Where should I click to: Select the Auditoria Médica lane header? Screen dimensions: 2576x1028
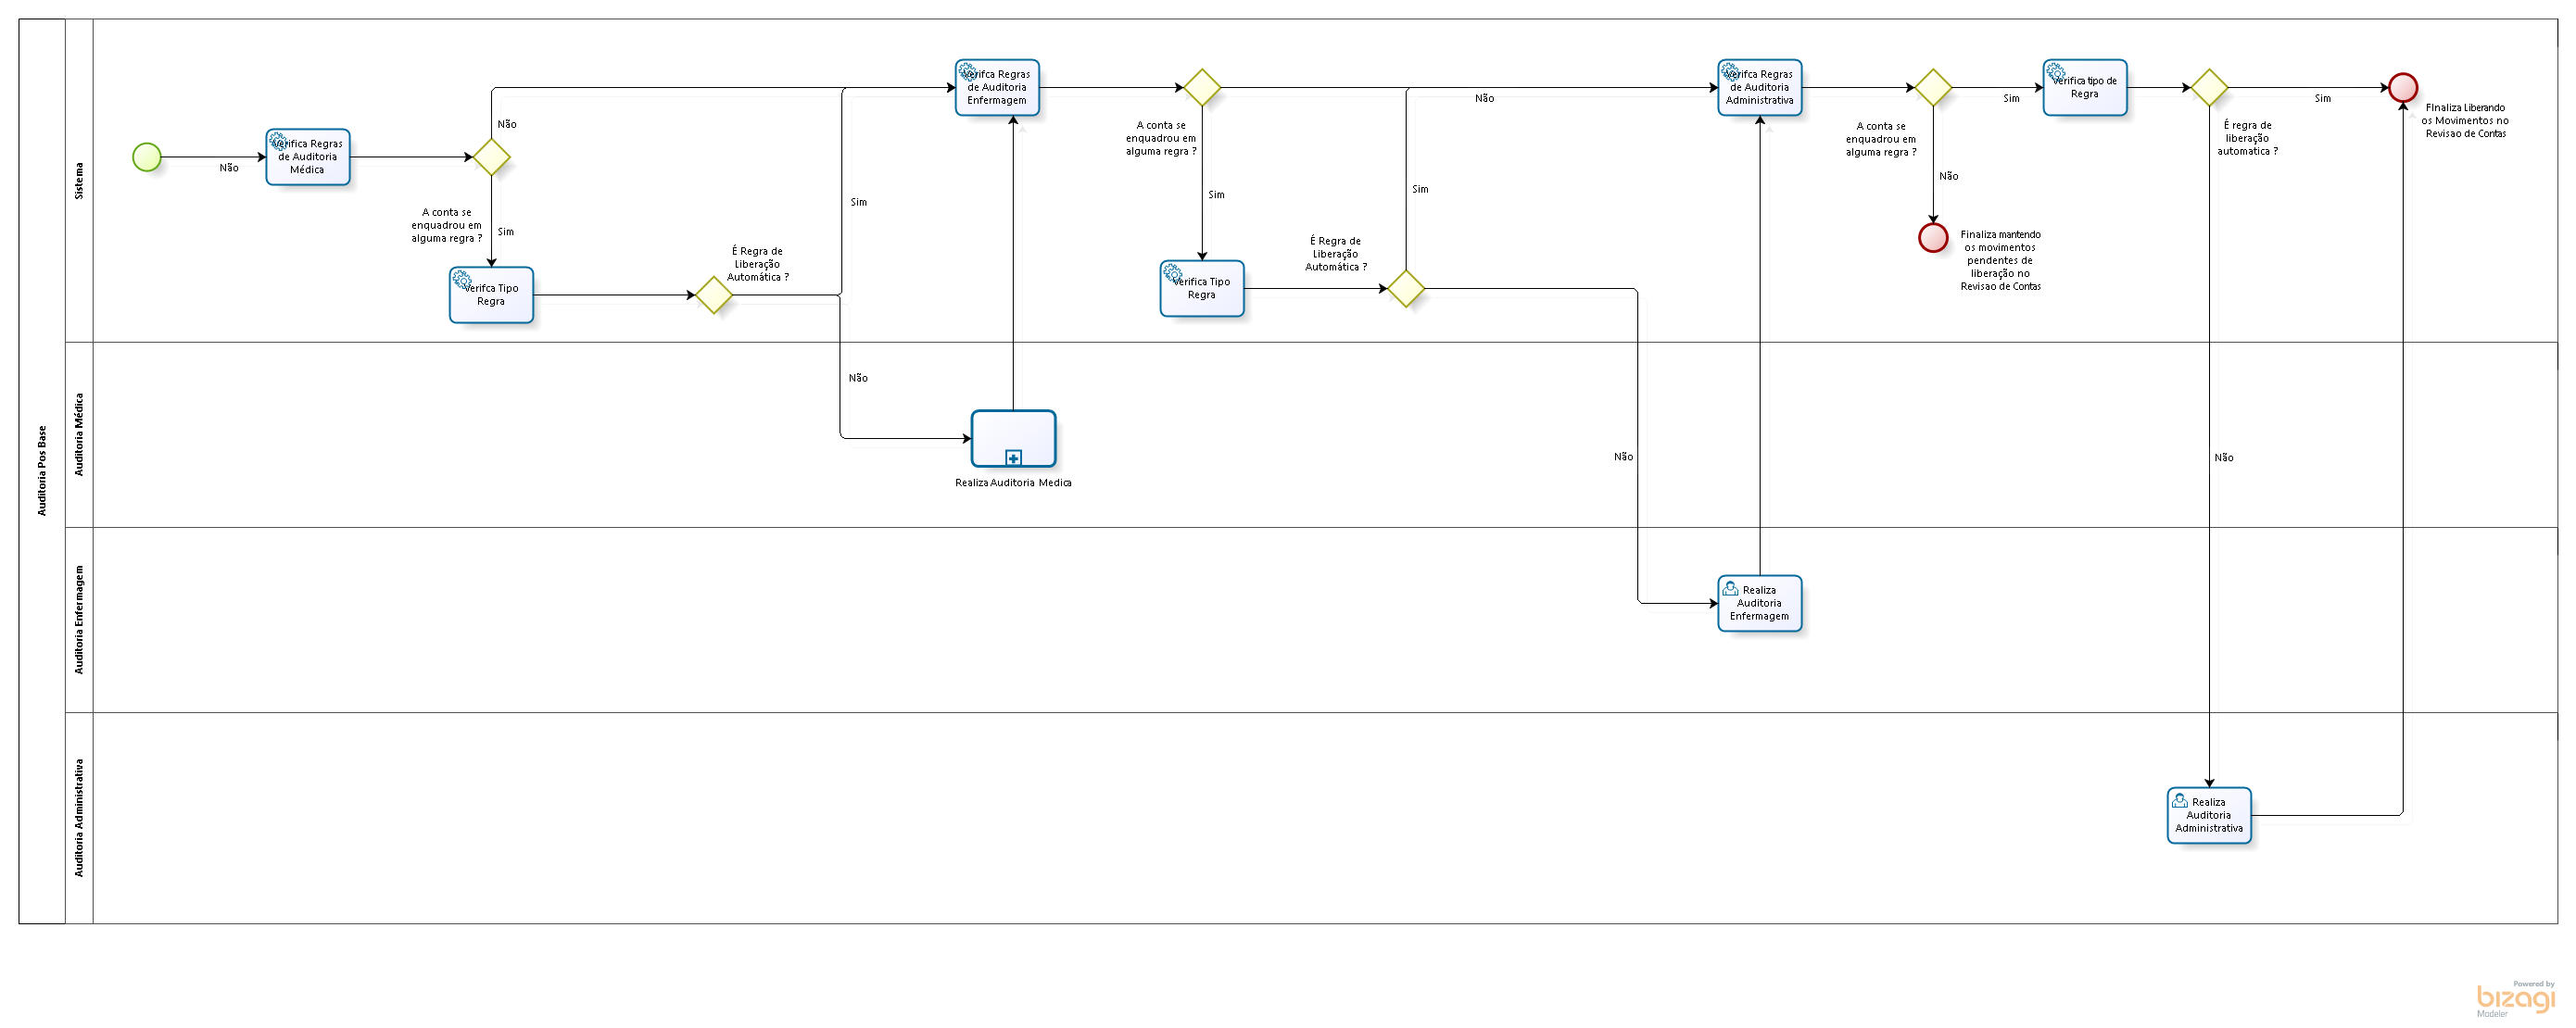coord(79,434)
